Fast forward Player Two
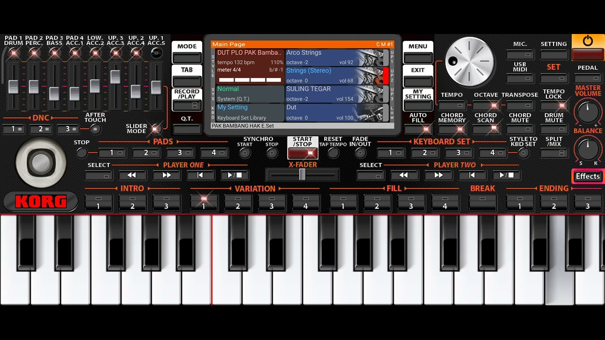The image size is (605, 340). [x=438, y=175]
